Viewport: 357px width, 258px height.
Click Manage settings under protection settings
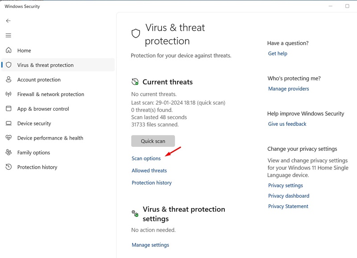[150, 245]
